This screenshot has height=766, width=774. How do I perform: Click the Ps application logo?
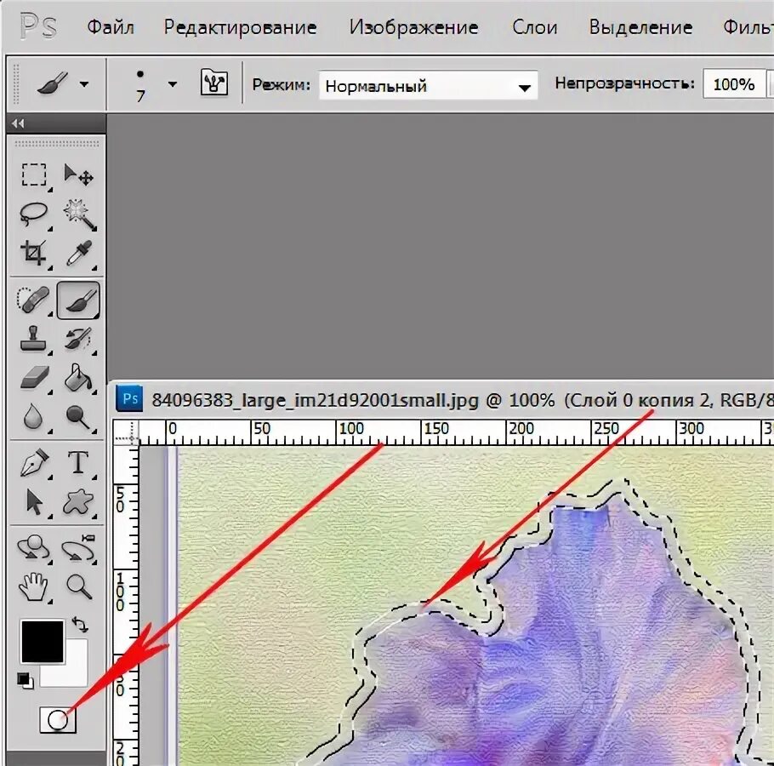(38, 26)
